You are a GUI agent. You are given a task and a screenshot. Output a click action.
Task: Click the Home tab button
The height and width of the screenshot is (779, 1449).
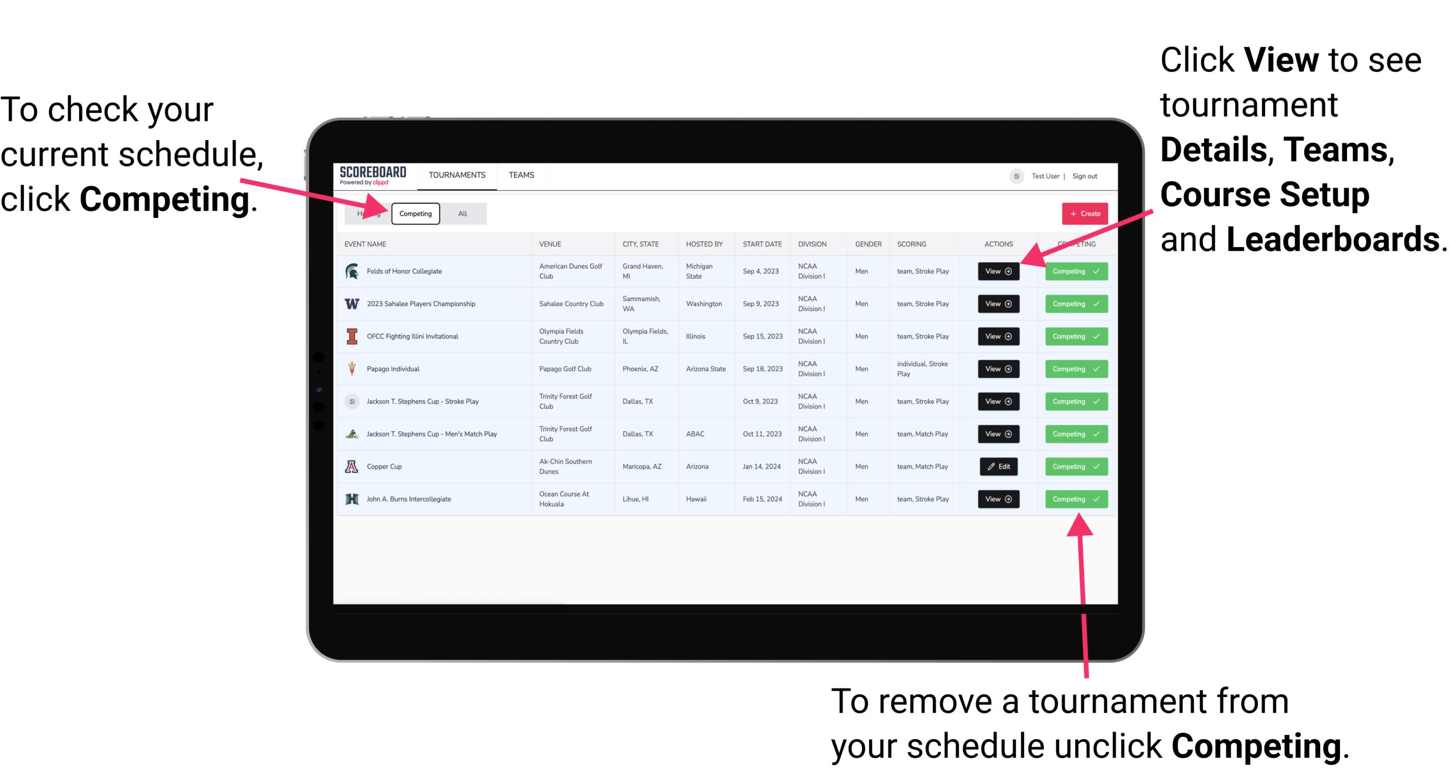tap(368, 213)
